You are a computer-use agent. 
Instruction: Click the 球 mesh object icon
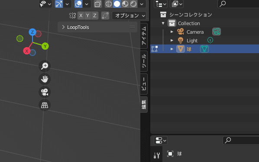(x=180, y=49)
